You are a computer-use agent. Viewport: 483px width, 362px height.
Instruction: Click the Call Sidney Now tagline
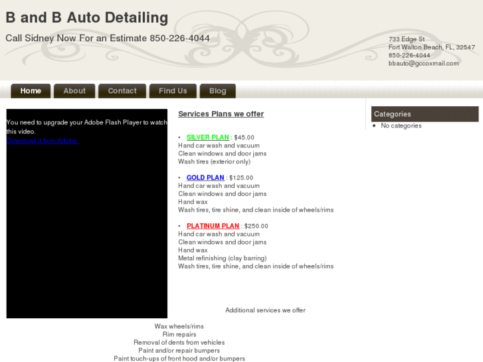click(x=108, y=39)
